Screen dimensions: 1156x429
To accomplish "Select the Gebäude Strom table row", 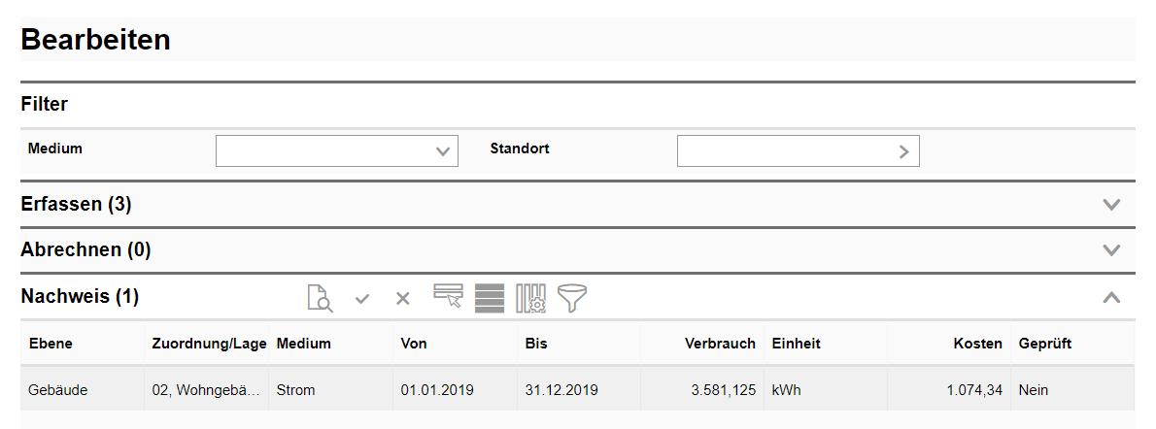I will [578, 390].
